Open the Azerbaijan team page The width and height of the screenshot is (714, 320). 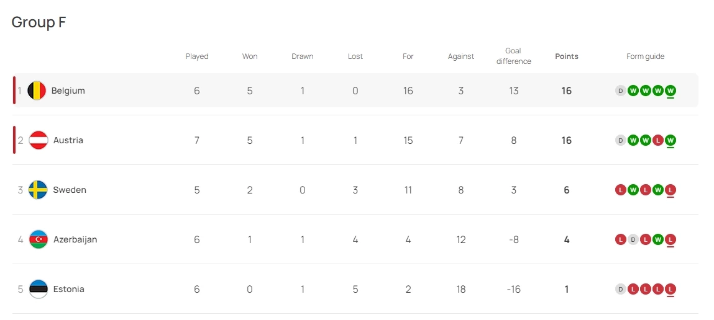pyautogui.click(x=75, y=239)
